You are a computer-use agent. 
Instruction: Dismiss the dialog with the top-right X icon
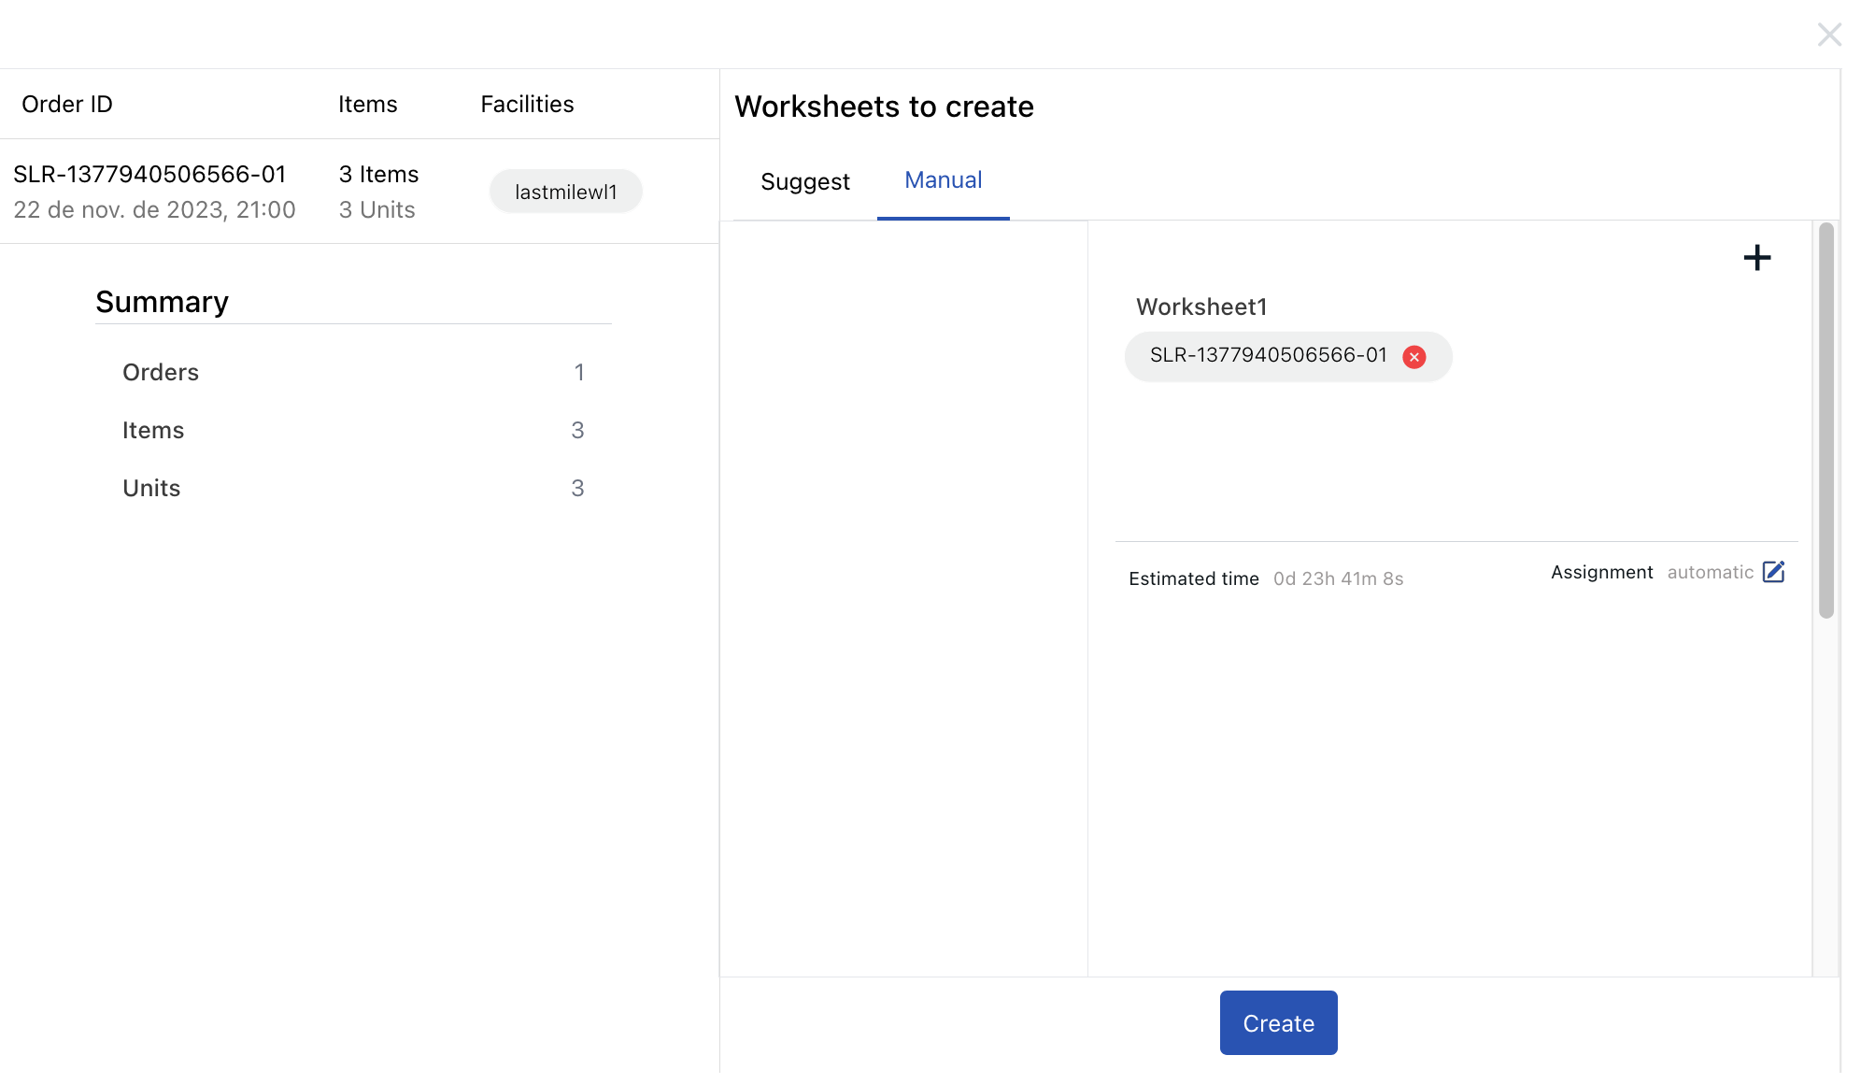1829,35
